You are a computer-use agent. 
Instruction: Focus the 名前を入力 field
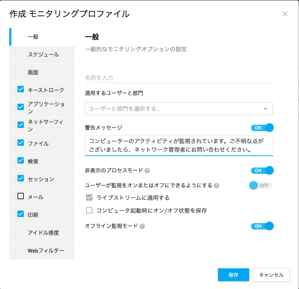tap(179, 78)
